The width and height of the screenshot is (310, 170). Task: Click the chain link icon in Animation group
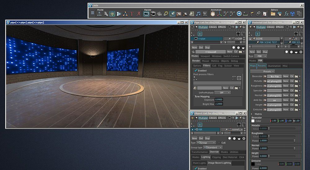[x=258, y=14]
